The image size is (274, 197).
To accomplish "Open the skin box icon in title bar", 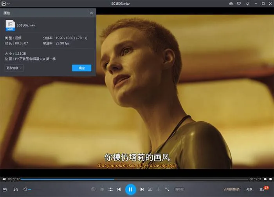I will [231, 4].
